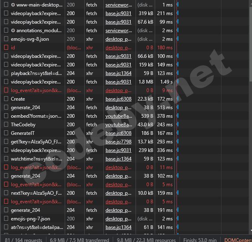Click the 6.9 MB / 7.5 MB transferred summary

[79, 240]
